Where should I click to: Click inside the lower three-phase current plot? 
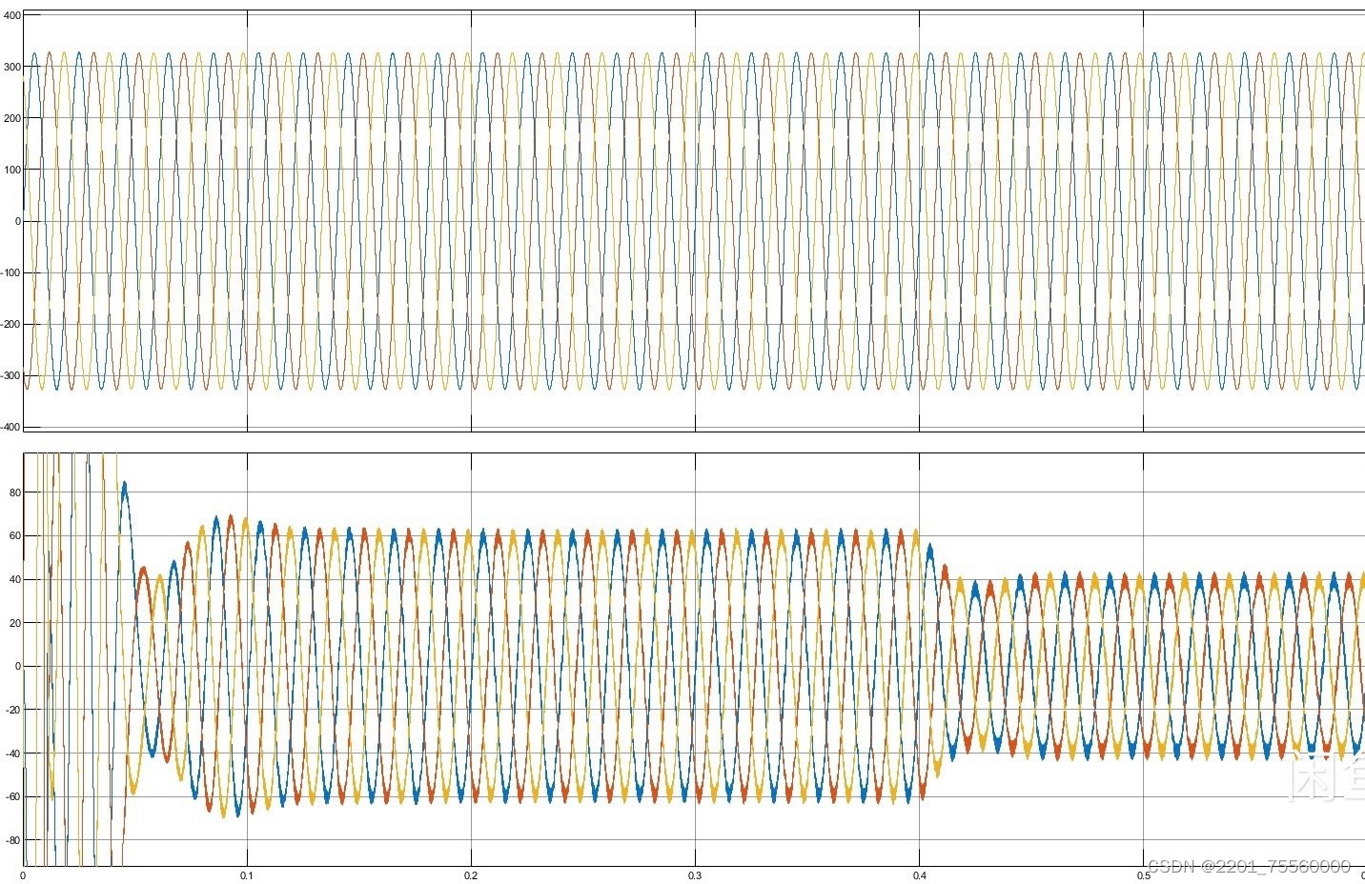click(x=694, y=659)
